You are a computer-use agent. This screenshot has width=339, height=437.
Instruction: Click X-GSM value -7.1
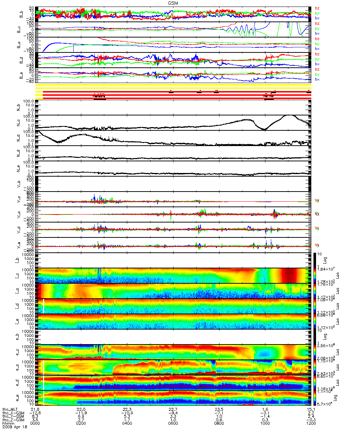pyautogui.click(x=219, y=414)
